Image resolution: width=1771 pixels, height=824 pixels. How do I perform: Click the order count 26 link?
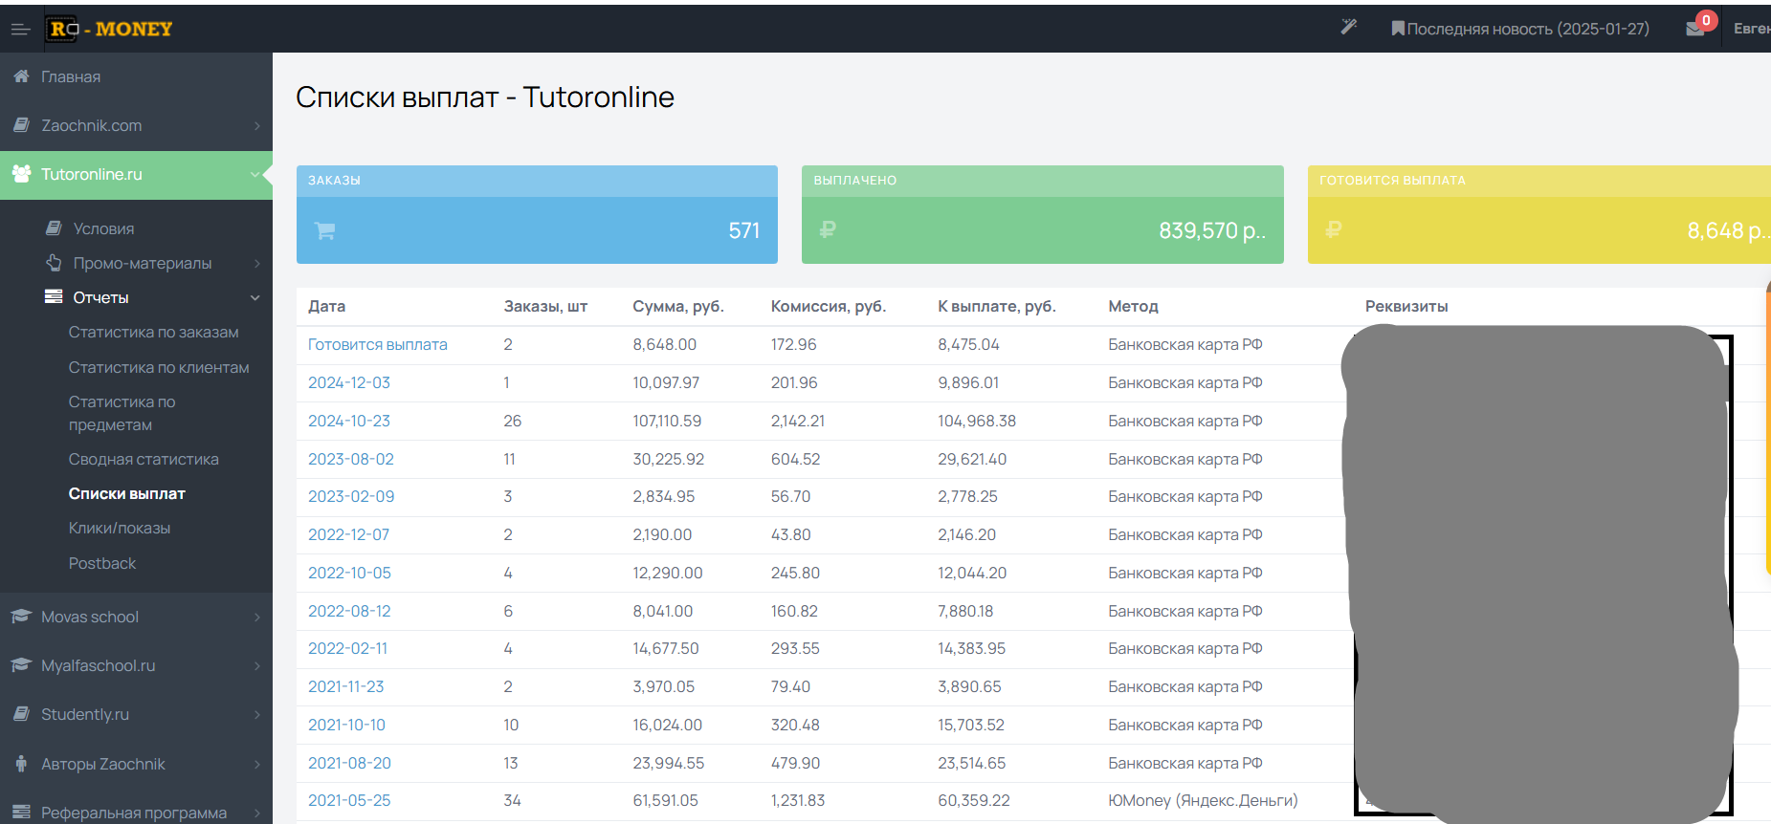click(513, 421)
